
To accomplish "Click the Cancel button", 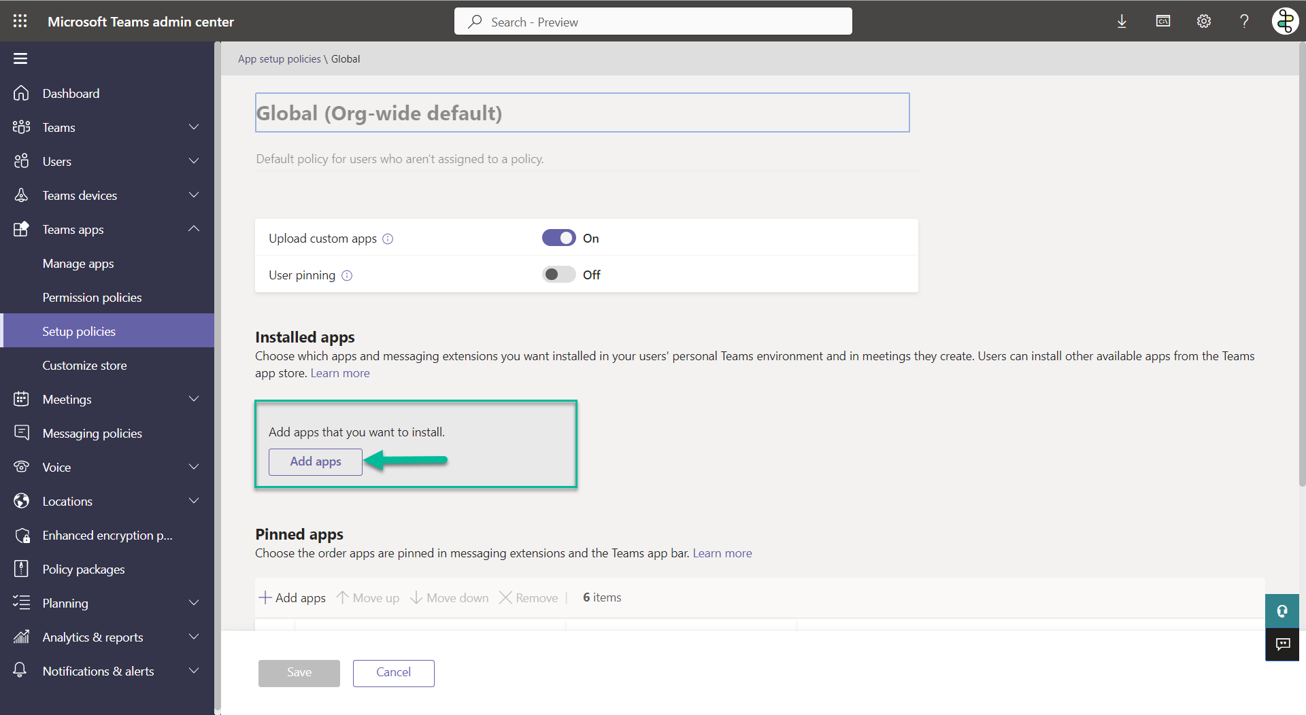I will [393, 673].
